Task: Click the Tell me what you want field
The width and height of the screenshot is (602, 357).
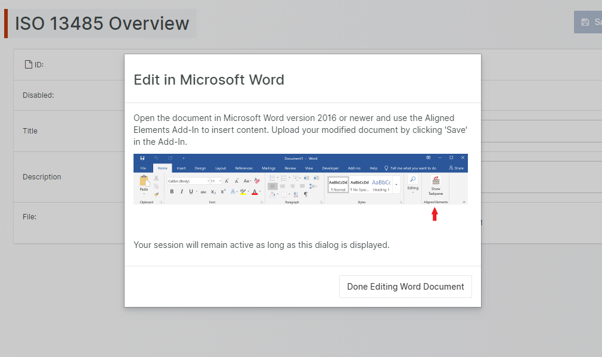Action: coord(412,168)
